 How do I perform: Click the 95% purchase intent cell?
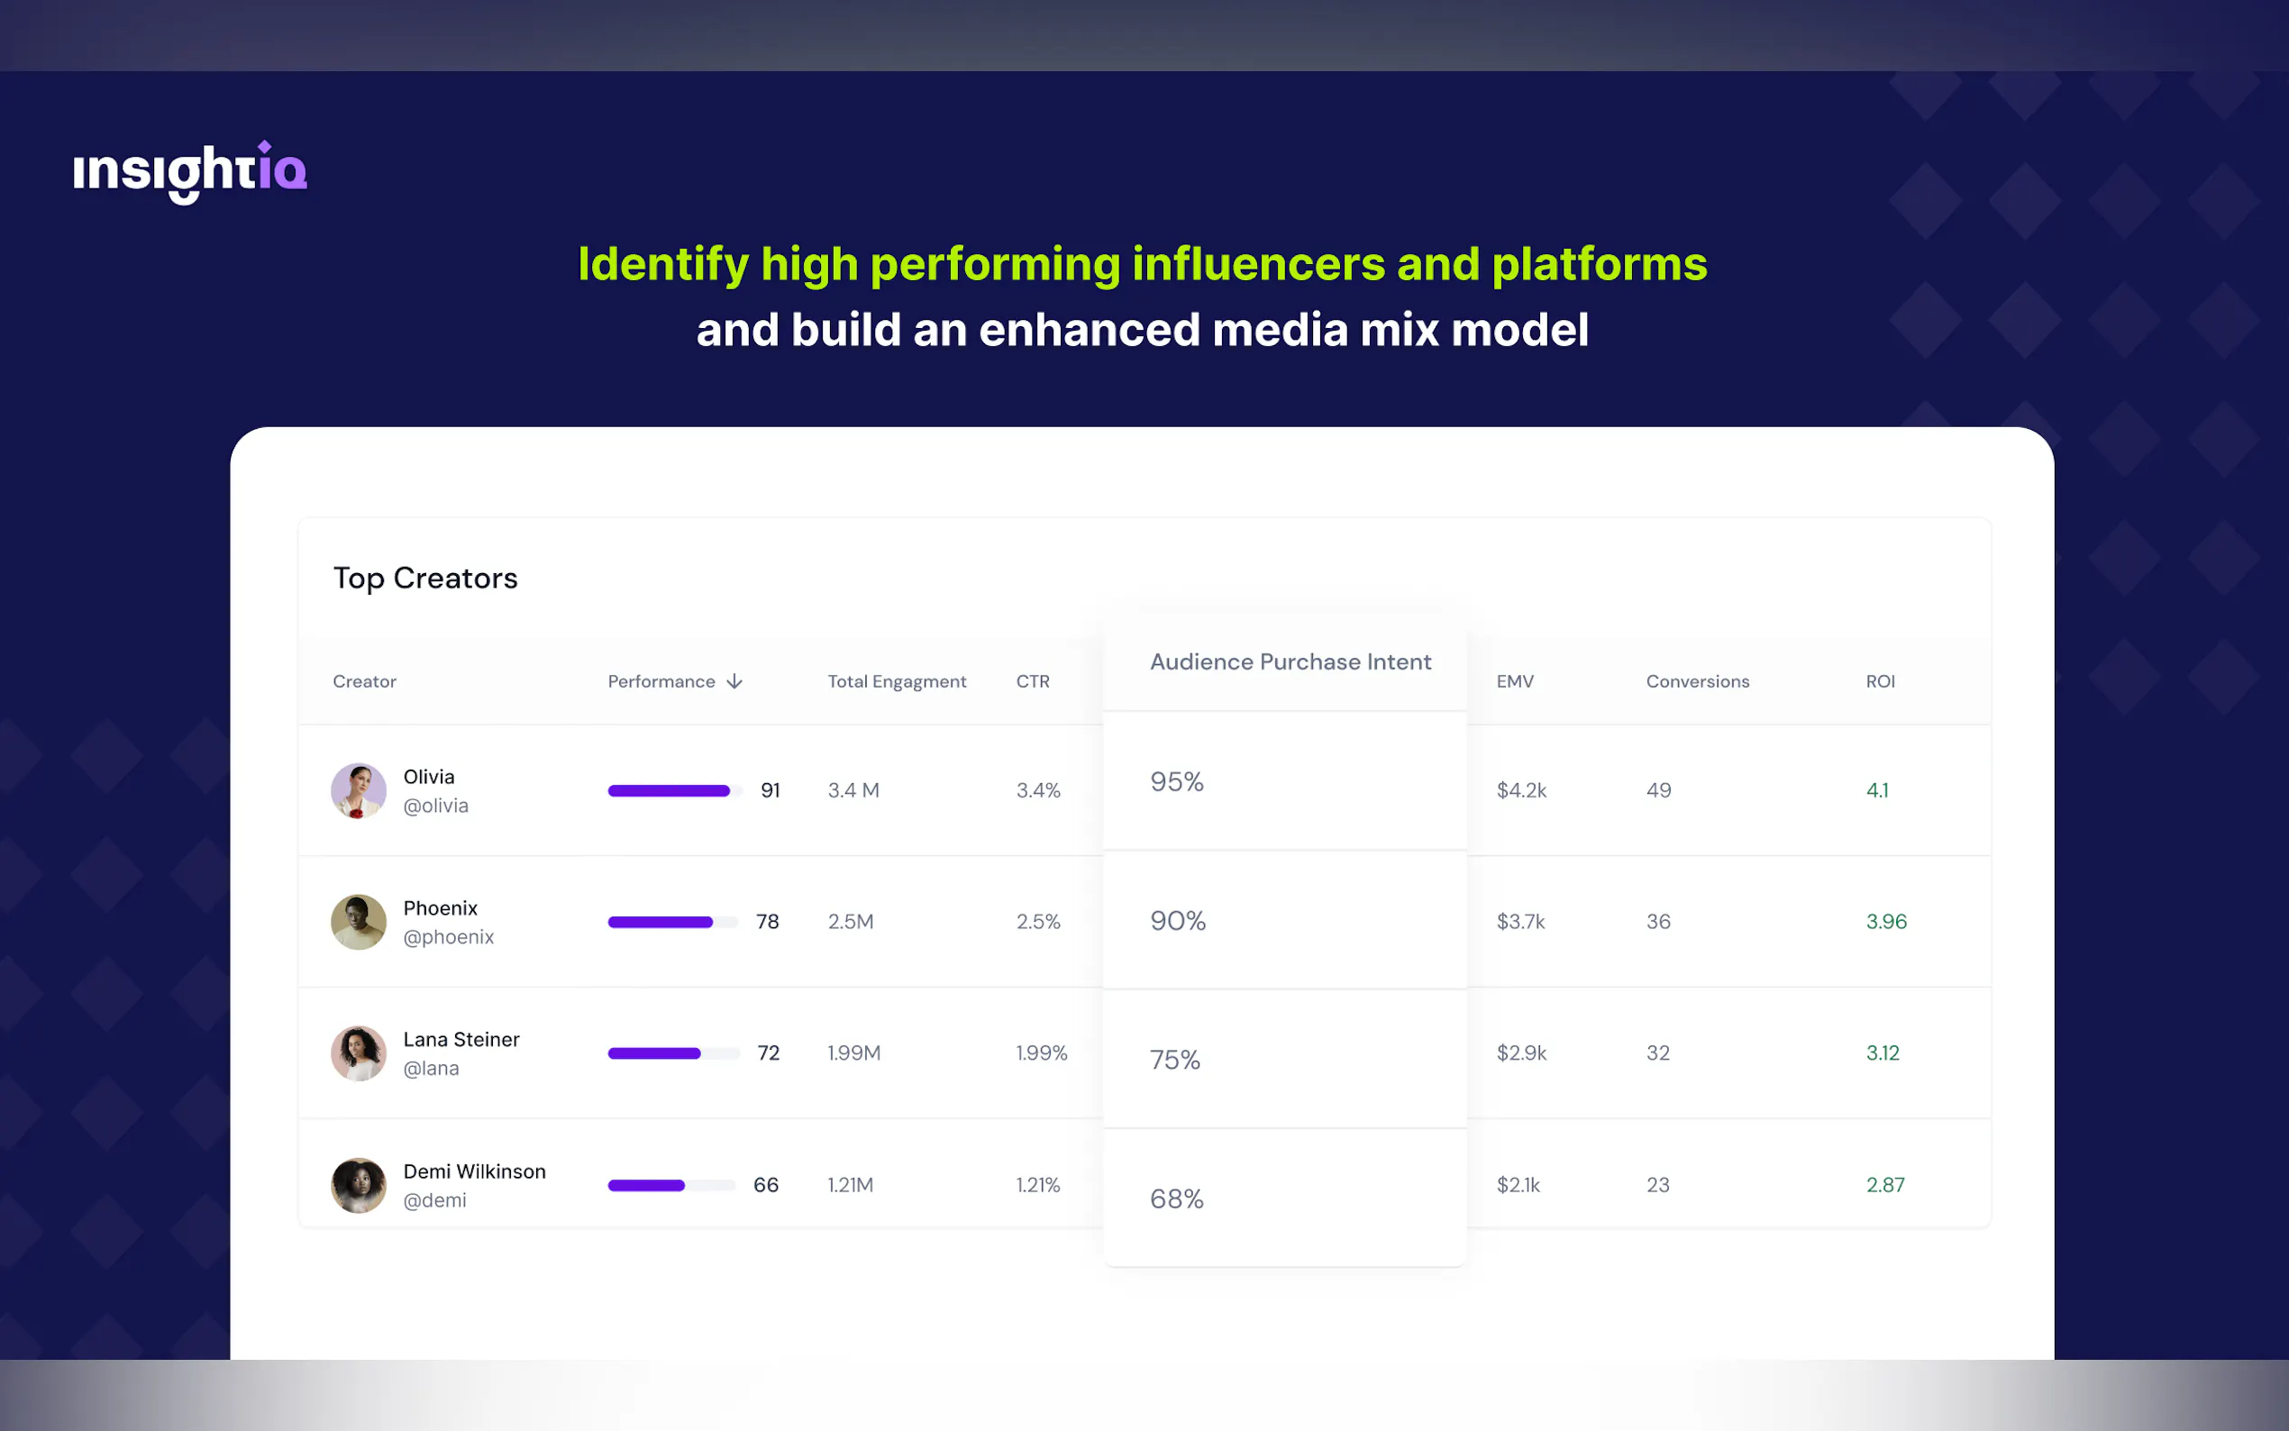click(1176, 782)
